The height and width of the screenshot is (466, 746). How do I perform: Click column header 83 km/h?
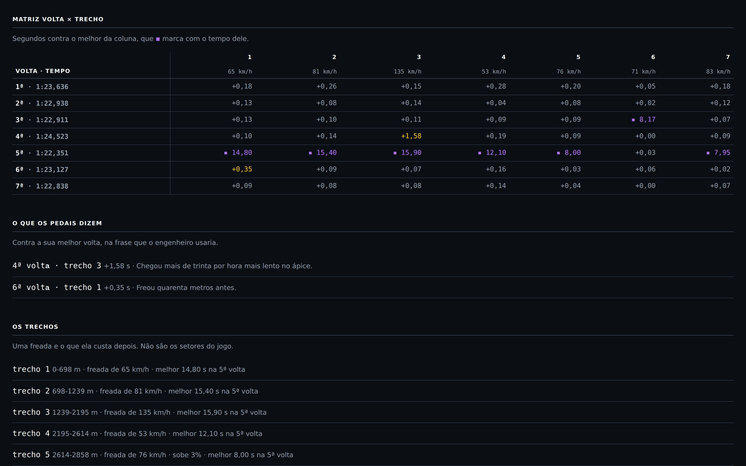[x=718, y=72]
